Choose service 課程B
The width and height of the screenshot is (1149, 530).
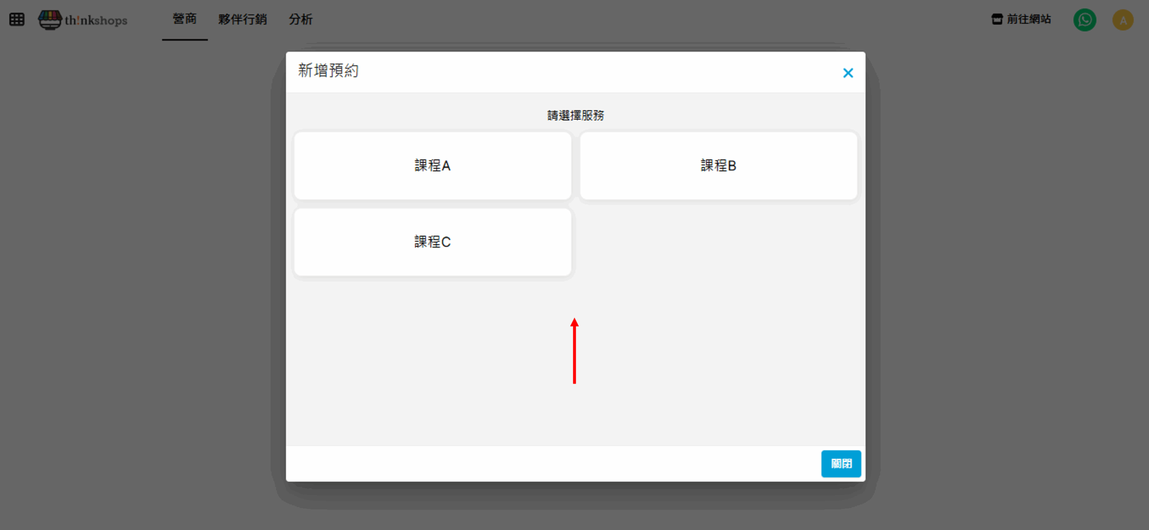718,165
